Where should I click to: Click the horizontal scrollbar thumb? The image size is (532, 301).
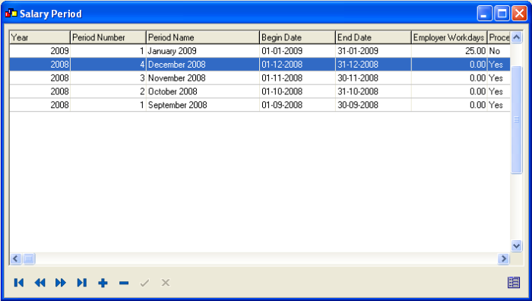pos(29,259)
